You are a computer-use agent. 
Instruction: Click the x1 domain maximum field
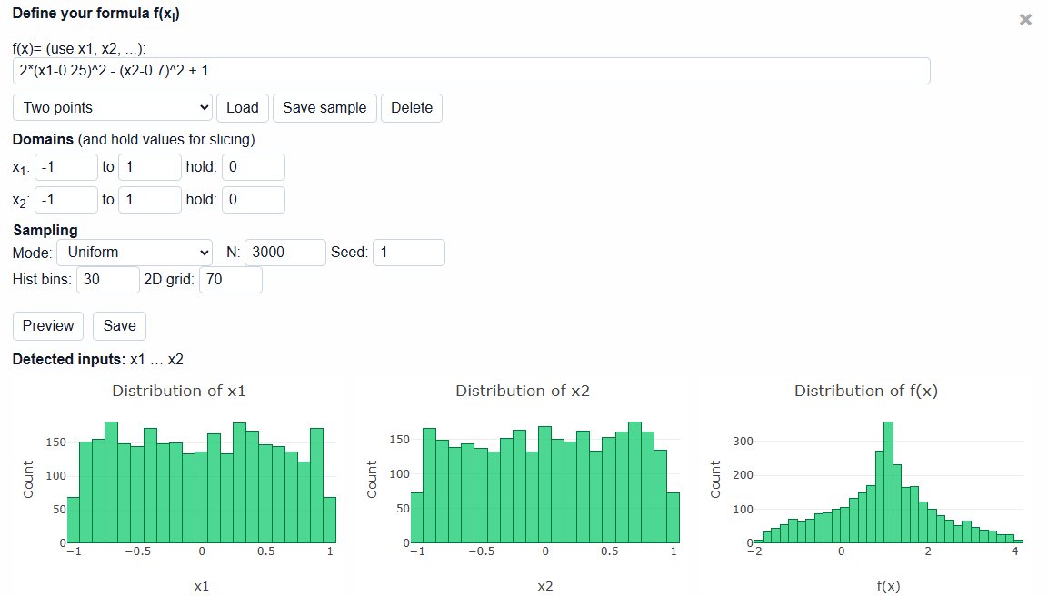point(150,167)
